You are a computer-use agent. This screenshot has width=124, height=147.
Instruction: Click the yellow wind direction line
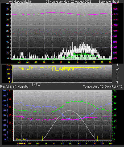(x=62, y=68)
